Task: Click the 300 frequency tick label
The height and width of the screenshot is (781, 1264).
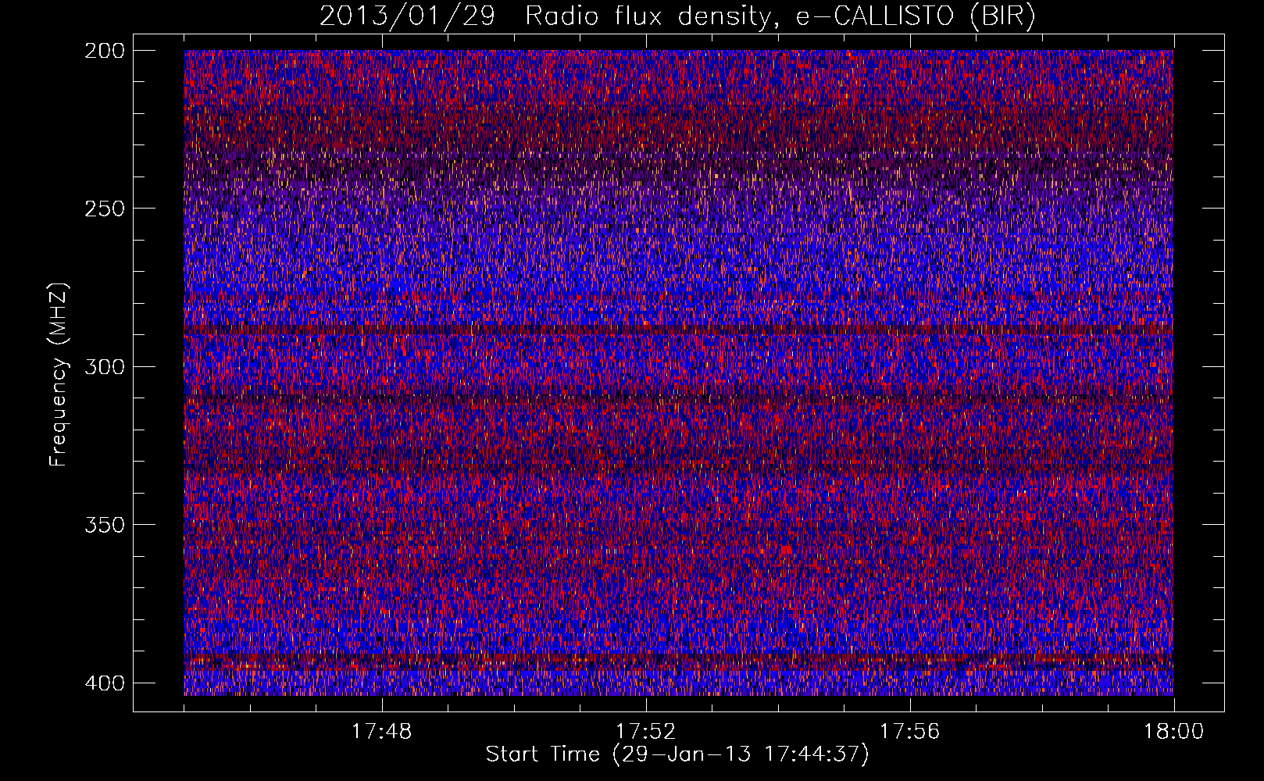Action: point(104,367)
